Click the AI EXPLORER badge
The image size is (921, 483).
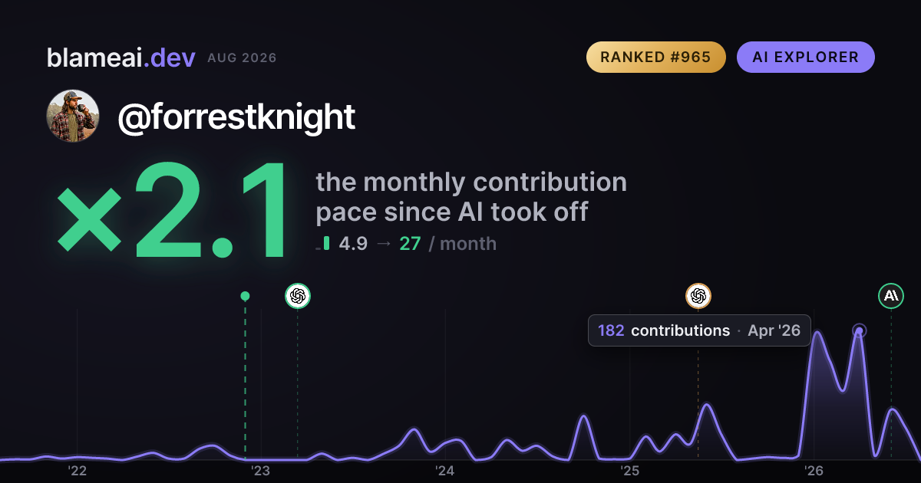(x=806, y=58)
